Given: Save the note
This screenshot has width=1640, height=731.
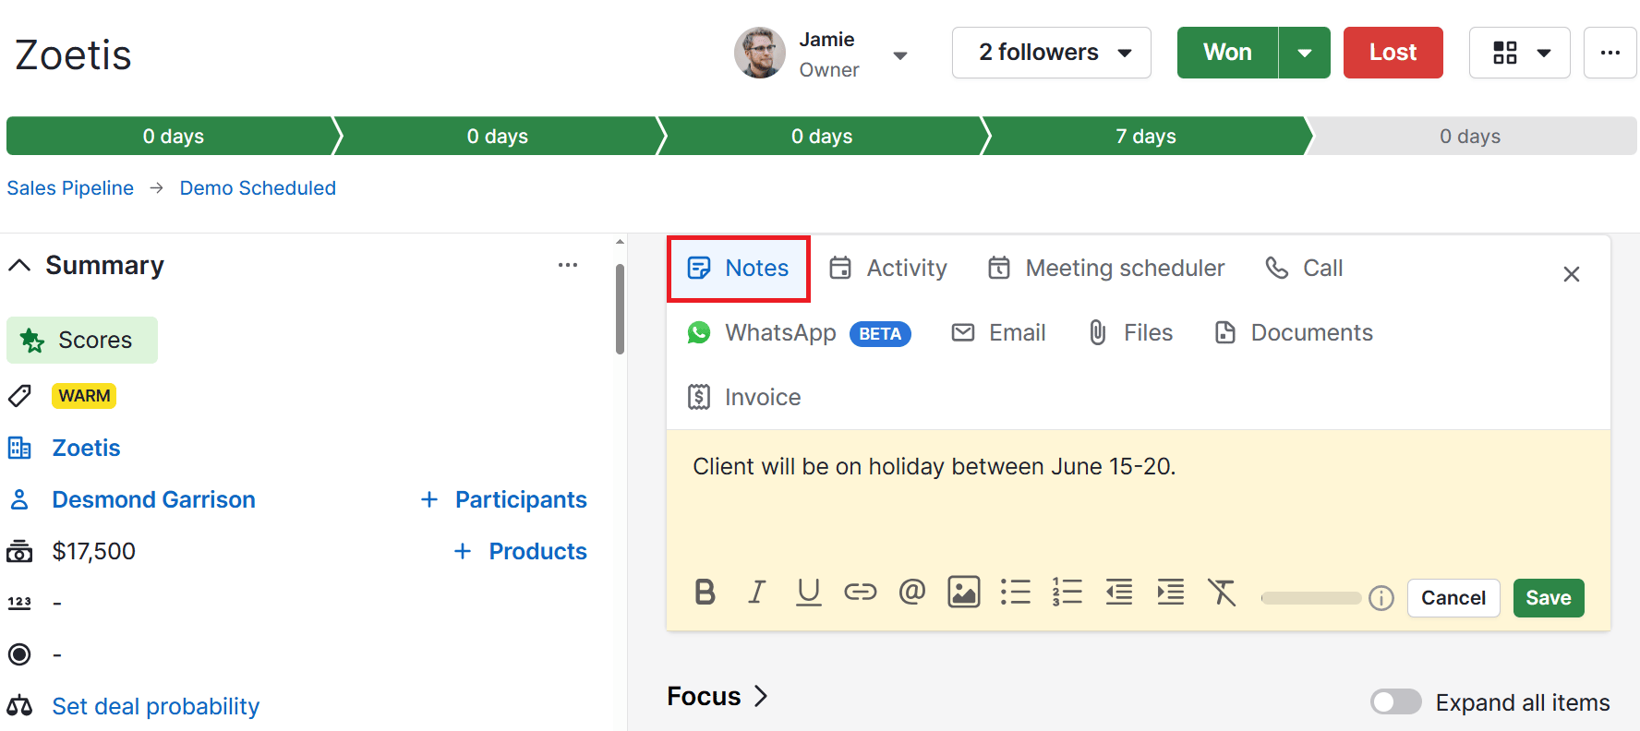Looking at the screenshot, I should [x=1549, y=598].
